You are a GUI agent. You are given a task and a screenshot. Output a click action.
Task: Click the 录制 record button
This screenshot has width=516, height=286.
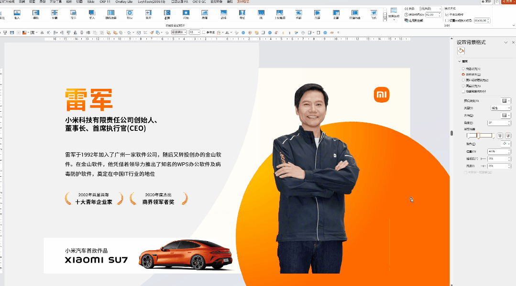(486, 1)
